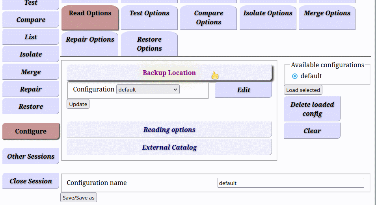Screen dimensions: 376x205
Task: Open the Merge section in sidebar
Action: [x=31, y=72]
